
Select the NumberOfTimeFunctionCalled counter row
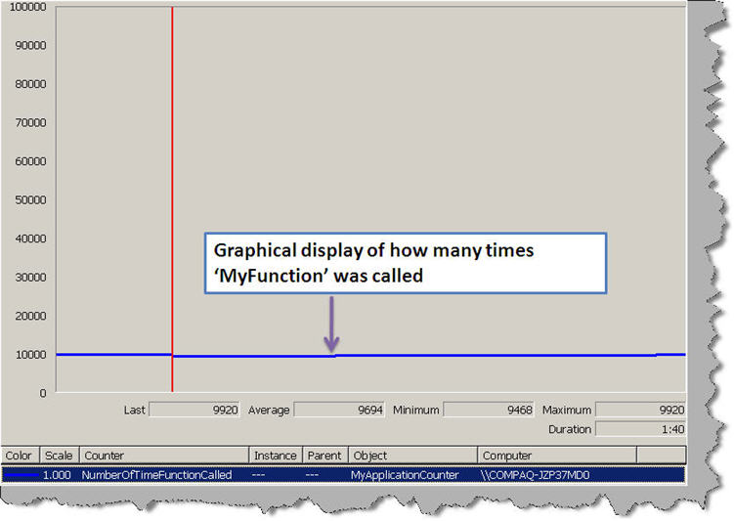coord(156,475)
